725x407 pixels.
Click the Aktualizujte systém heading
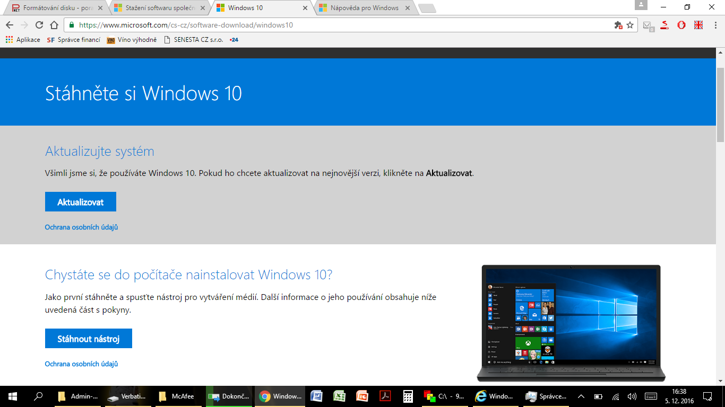tap(100, 152)
